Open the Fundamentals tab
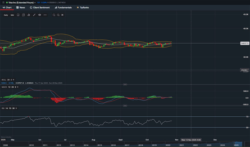The image size is (250, 147). 63,8
